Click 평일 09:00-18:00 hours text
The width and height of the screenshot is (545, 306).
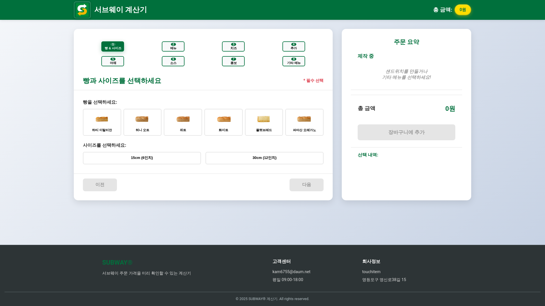288,280
